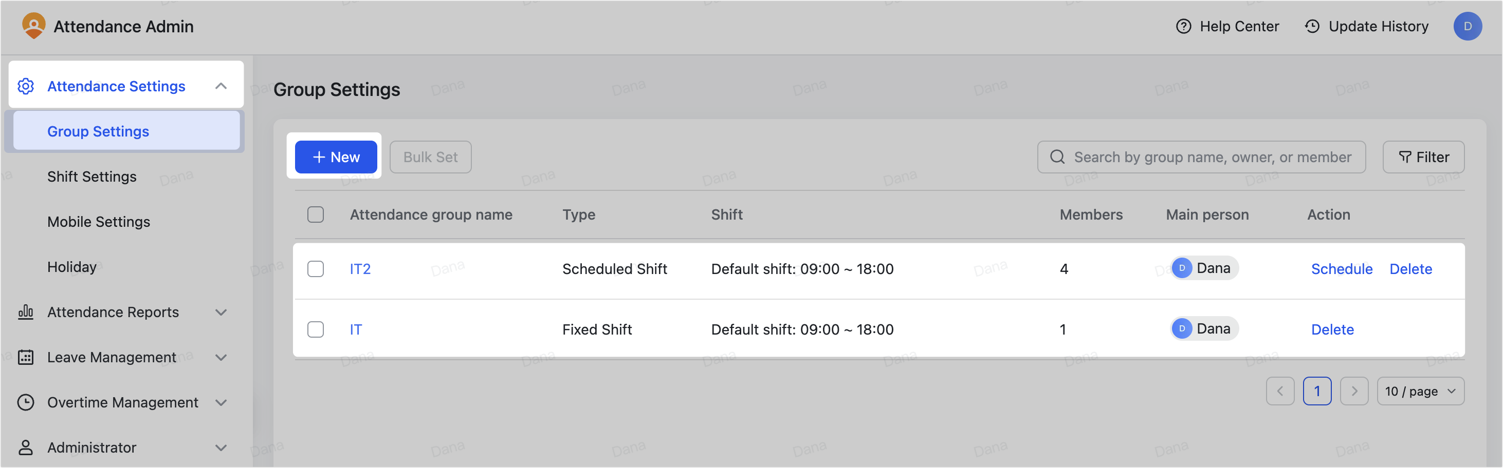Collapse the Attendance Settings section
The width and height of the screenshot is (1503, 468).
[x=221, y=86]
